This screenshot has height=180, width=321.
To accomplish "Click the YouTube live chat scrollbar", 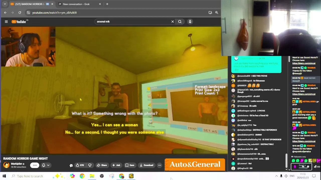I will point(287,160).
